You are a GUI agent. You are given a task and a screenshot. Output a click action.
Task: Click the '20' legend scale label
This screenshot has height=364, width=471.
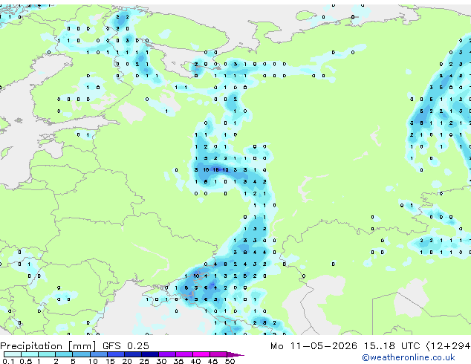127,361
